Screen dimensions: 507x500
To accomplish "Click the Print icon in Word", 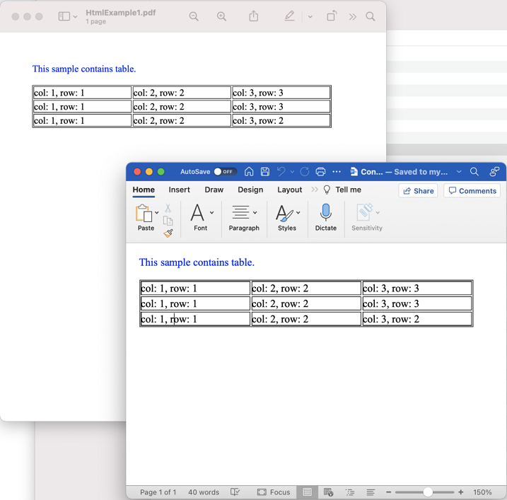I will [320, 172].
